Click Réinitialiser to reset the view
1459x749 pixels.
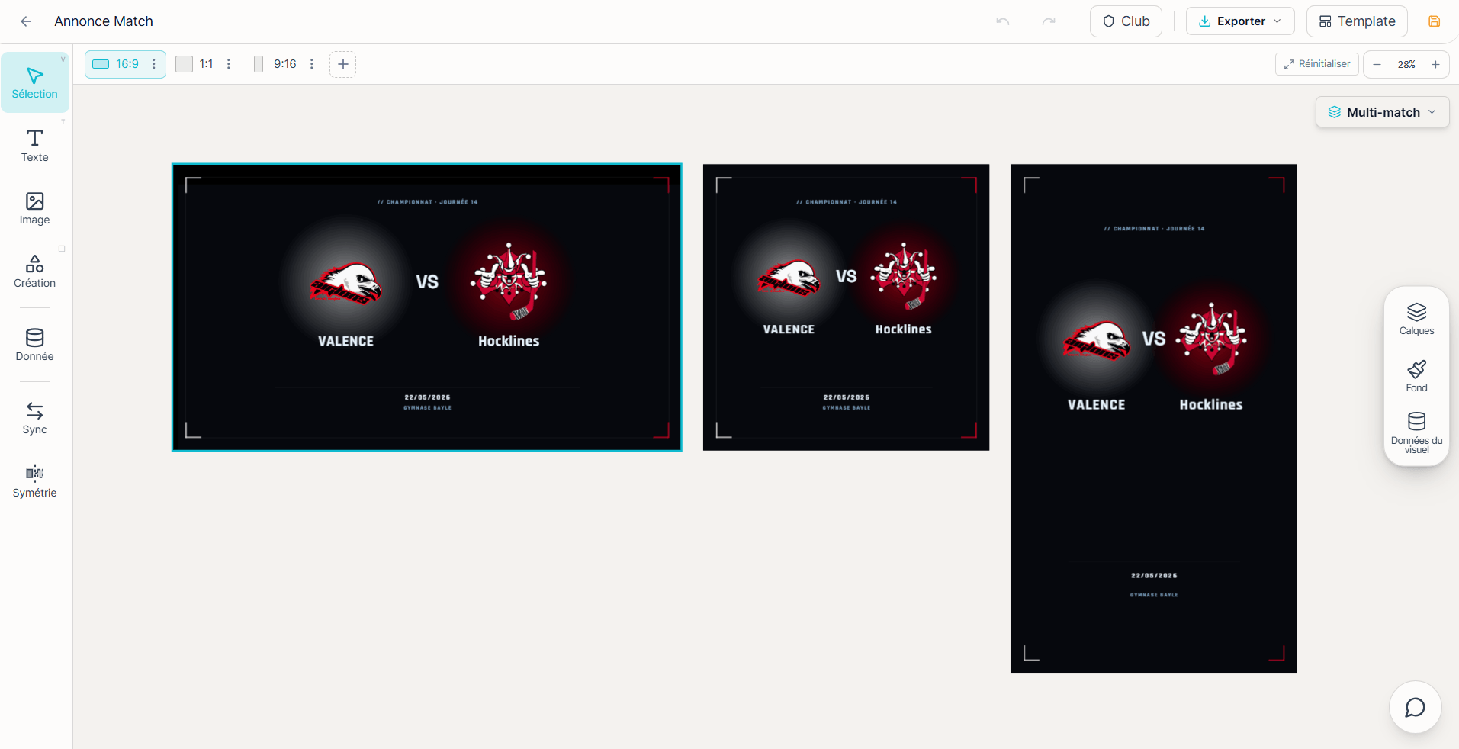[1317, 64]
